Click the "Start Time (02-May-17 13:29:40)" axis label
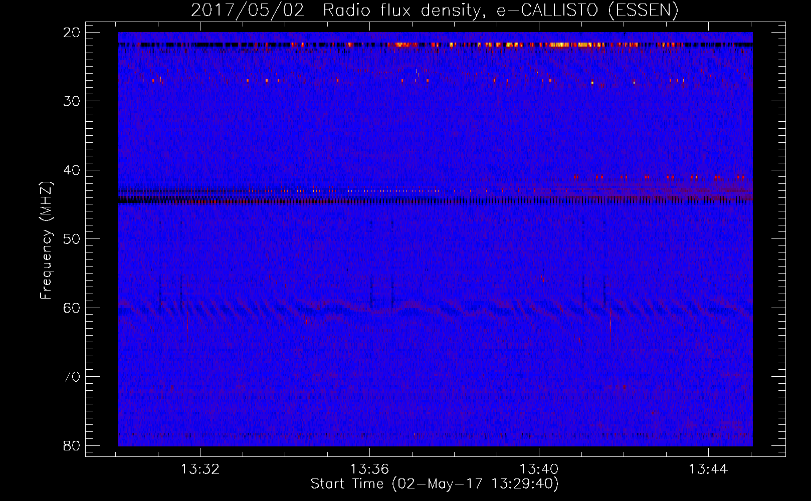This screenshot has width=811, height=501. [434, 484]
